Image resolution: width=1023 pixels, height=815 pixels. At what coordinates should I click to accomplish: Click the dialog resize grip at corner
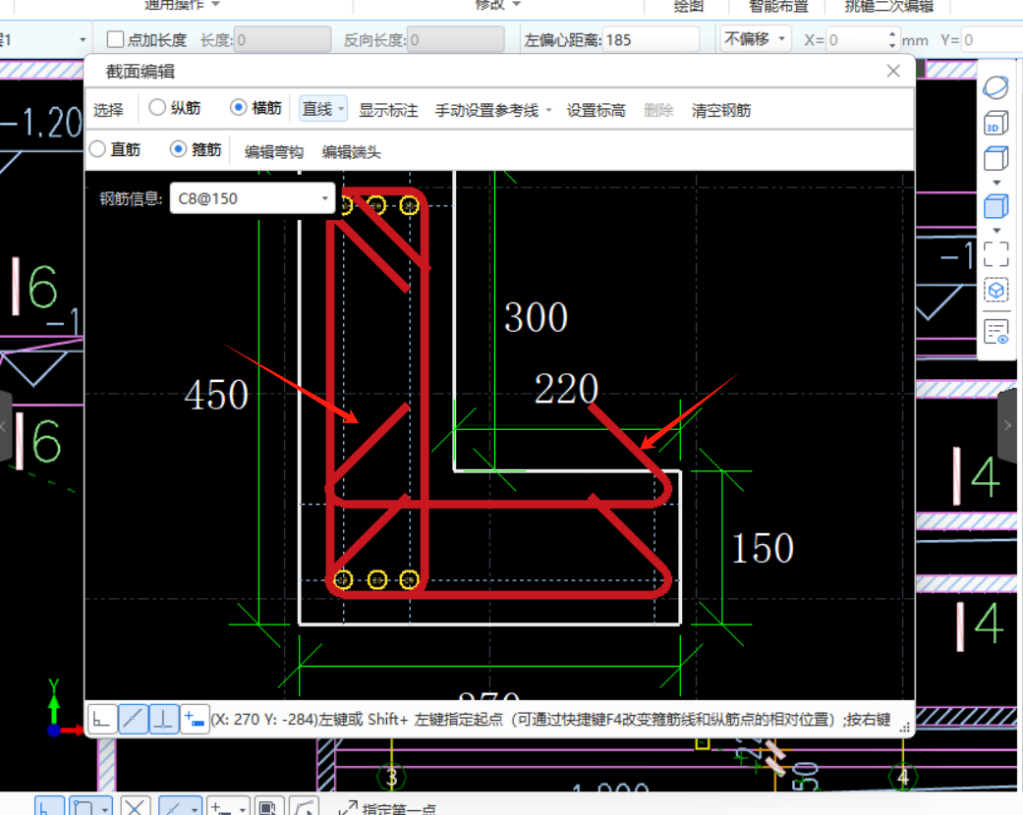click(905, 728)
